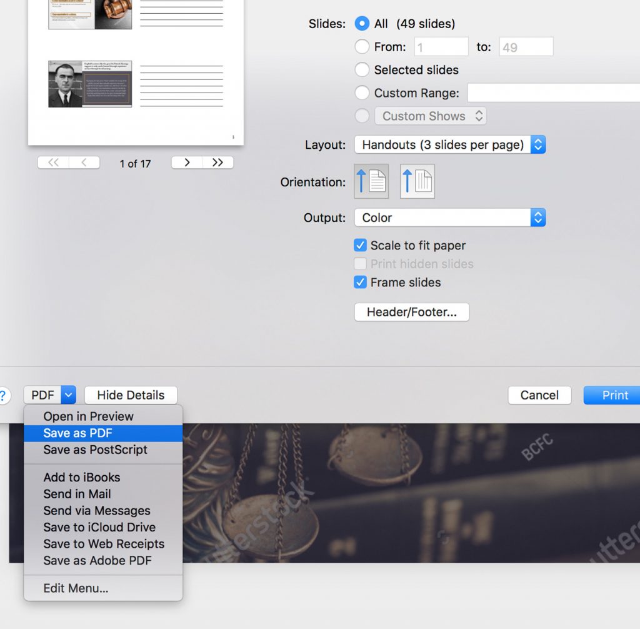This screenshot has height=629, width=640.
Task: Choose Save as PDF menu item
Action: (x=78, y=433)
